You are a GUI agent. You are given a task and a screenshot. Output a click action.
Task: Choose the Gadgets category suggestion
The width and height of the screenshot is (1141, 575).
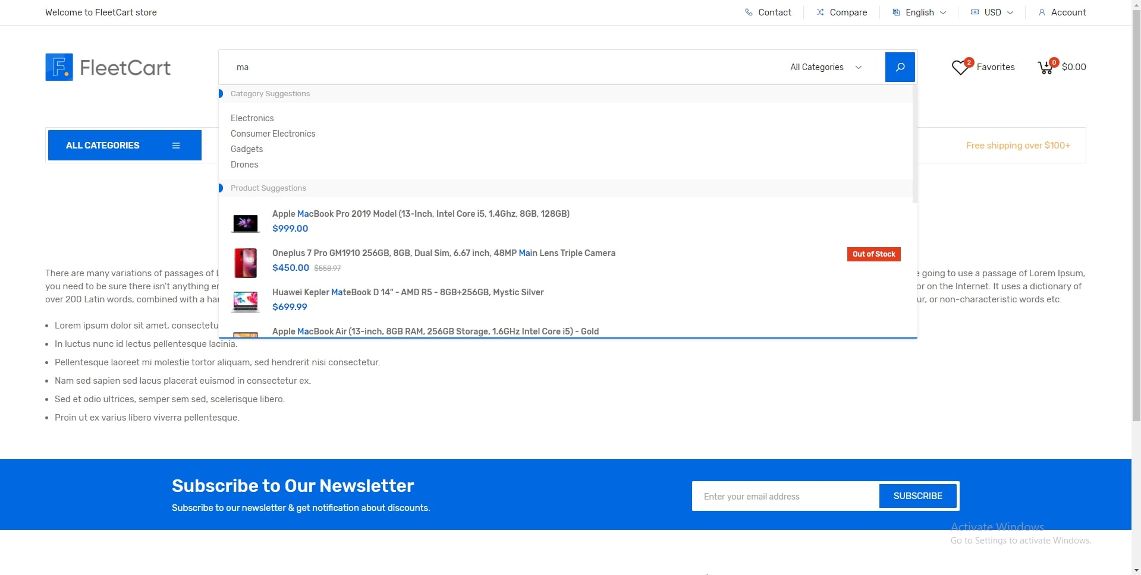pos(247,149)
